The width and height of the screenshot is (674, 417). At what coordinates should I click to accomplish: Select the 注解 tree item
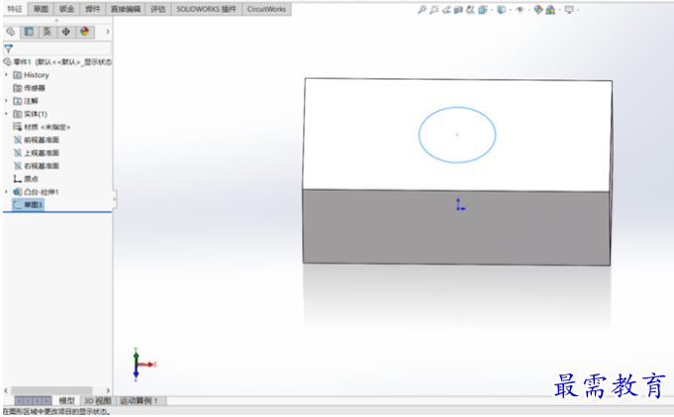(x=26, y=101)
